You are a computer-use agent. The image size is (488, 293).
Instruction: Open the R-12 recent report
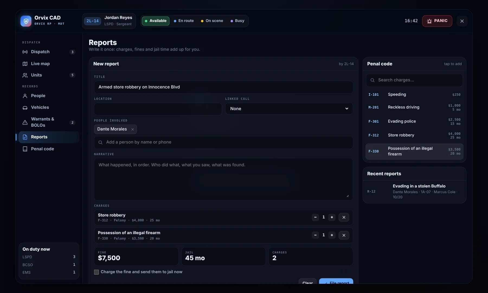[x=414, y=192]
